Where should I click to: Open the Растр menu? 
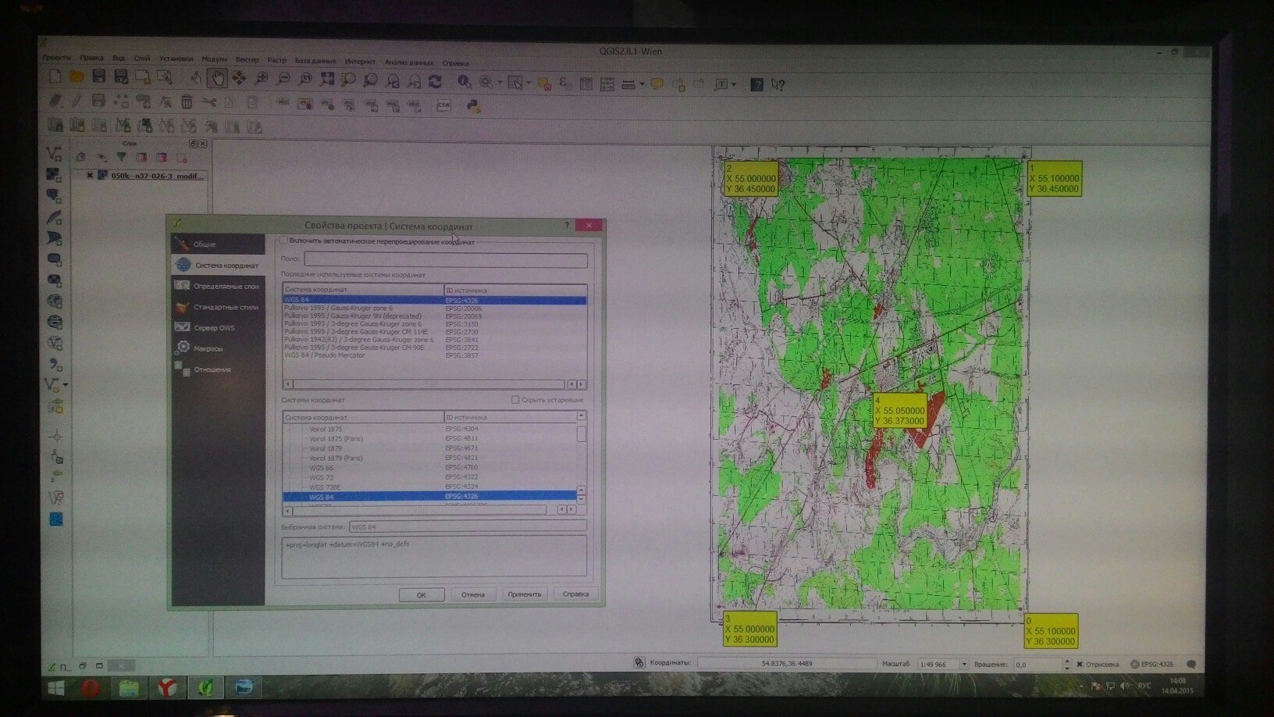(277, 60)
